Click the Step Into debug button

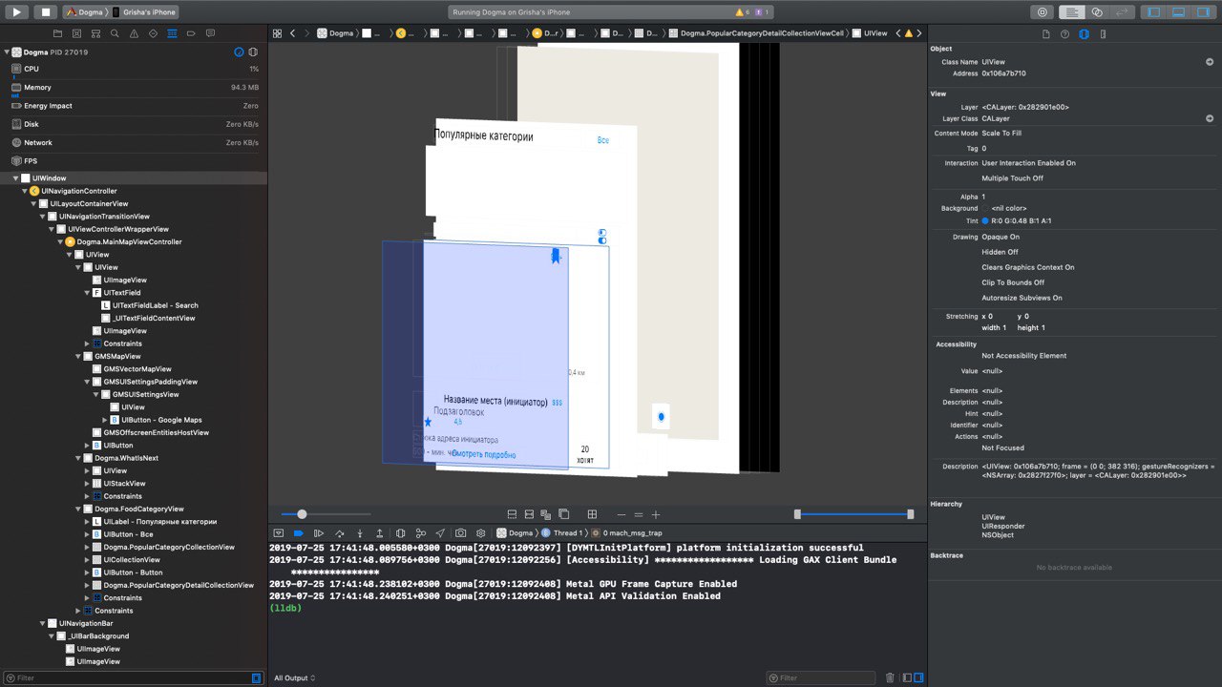tap(360, 532)
